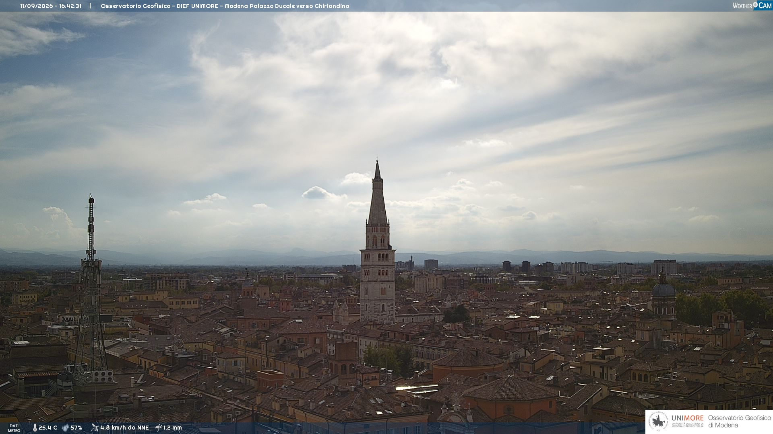
Task: Select the 25.4 C temperature reading
Action: (48, 428)
